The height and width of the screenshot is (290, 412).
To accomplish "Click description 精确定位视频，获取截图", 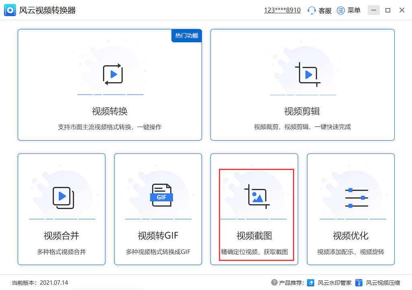I will pyautogui.click(x=254, y=252).
